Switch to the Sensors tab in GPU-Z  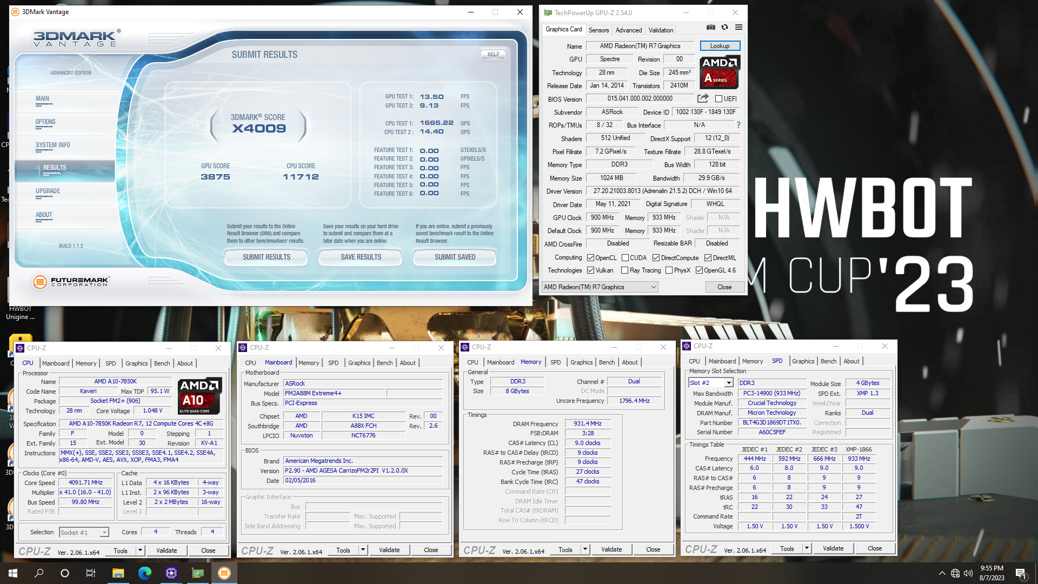coord(598,30)
